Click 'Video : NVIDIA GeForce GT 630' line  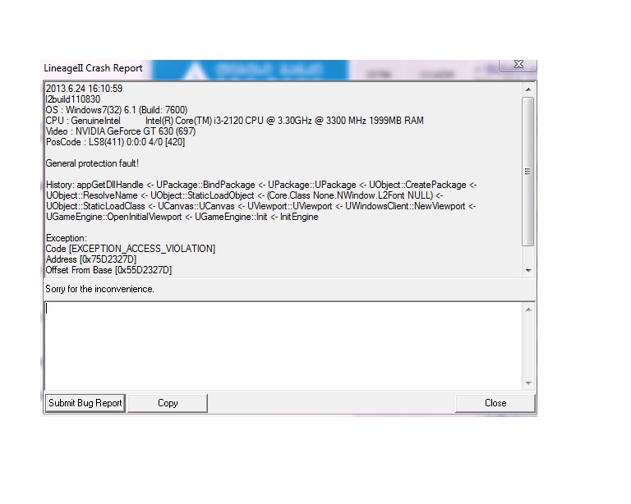pos(121,131)
